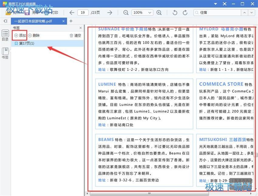Click the 地址 label in the SUBNADE card
The width and height of the screenshot is (258, 196).
tap(102, 69)
